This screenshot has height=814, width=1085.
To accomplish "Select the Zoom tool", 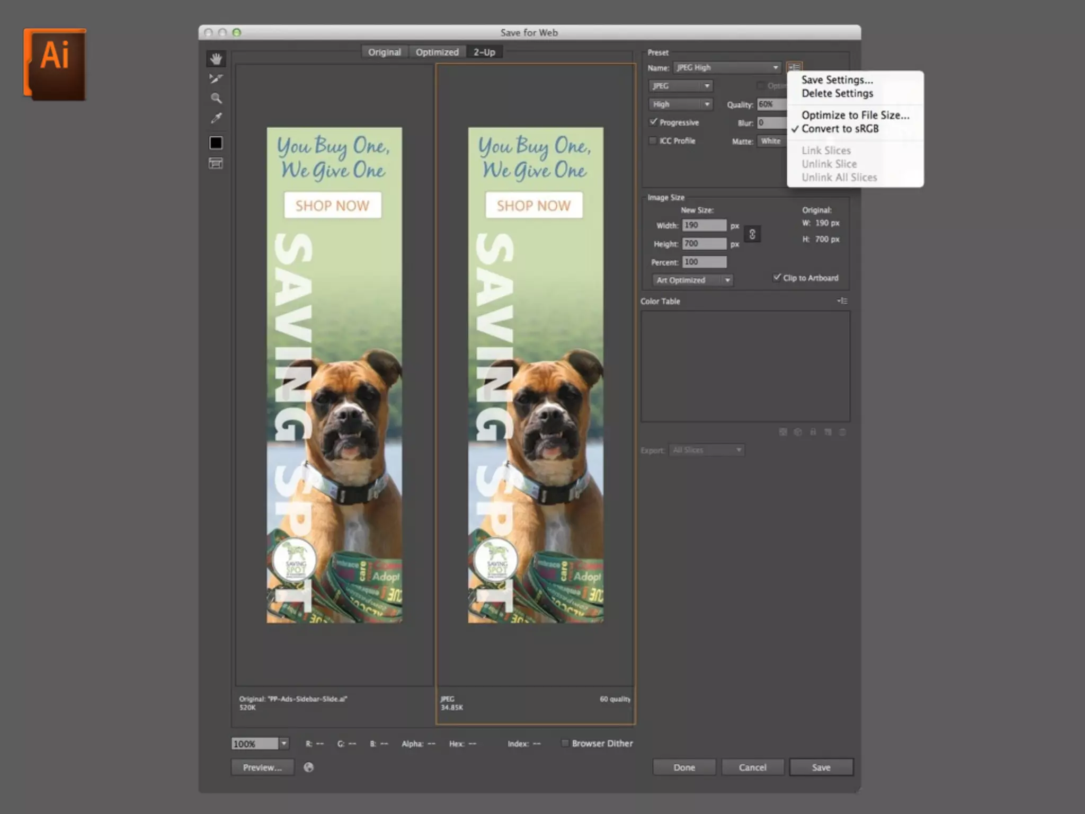I will click(216, 98).
